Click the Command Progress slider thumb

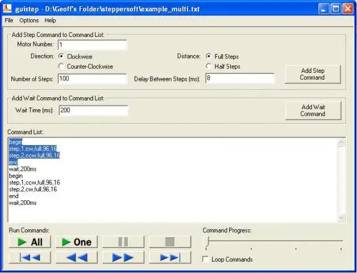[207, 242]
